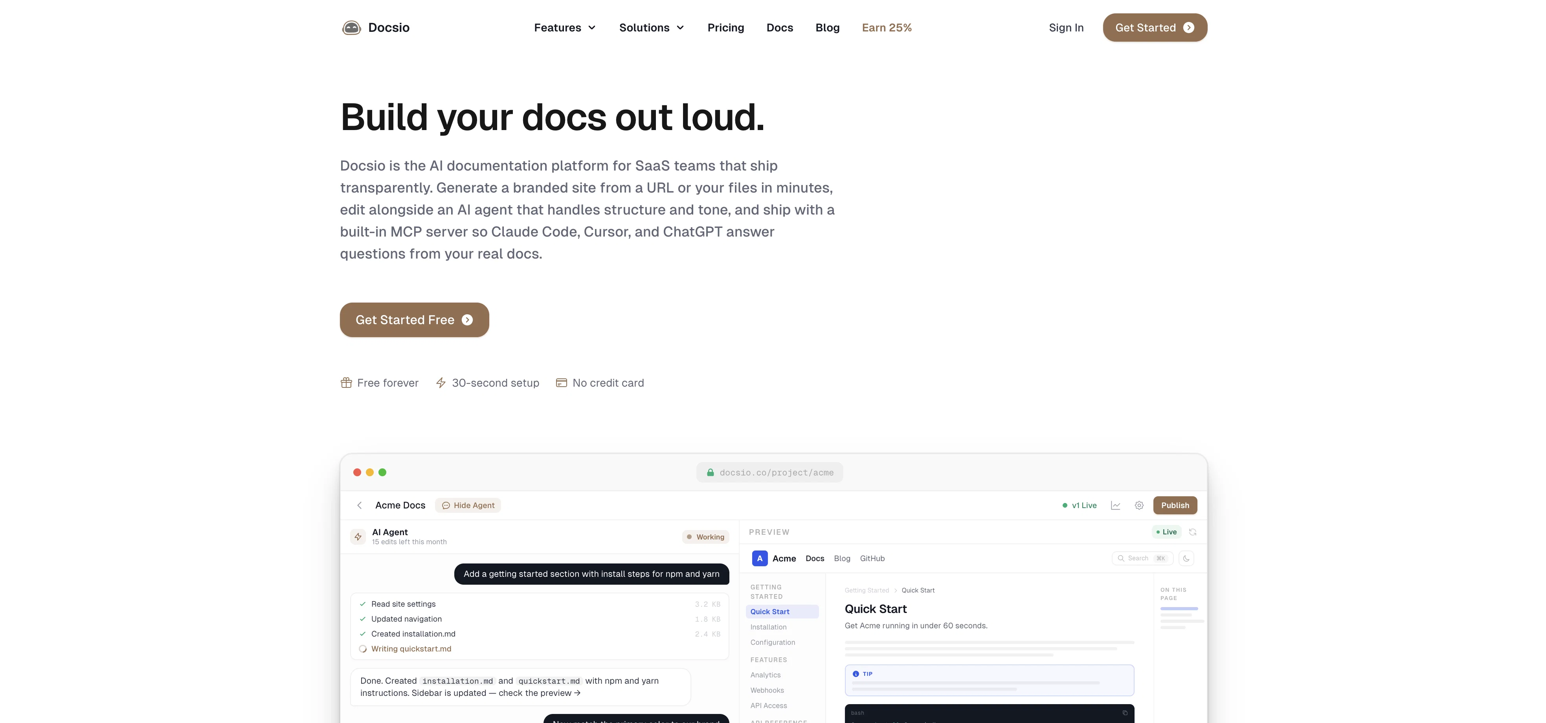Open the Earn 25% link
The image size is (1546, 723).
887,28
